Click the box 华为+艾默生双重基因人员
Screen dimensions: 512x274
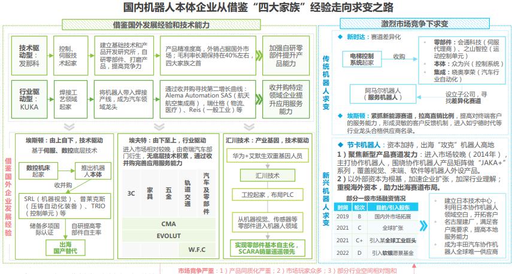(x=268, y=156)
